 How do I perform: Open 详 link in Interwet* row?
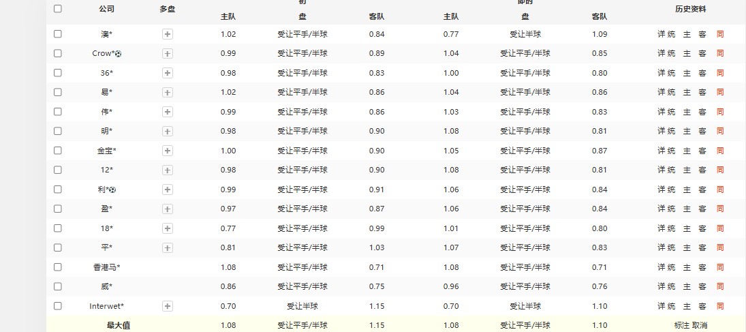click(662, 306)
